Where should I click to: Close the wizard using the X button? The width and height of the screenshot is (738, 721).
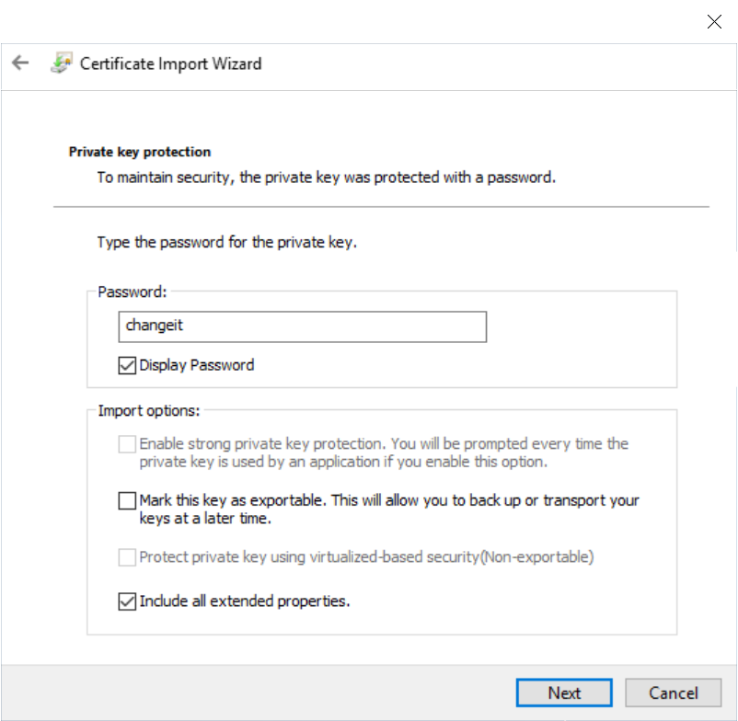[x=714, y=21]
